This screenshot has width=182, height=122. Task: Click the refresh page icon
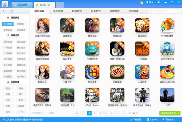pyautogui.click(x=12, y=11)
